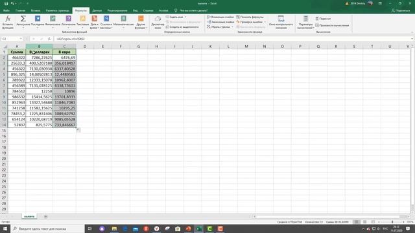Screen dimensions: 415x233
Task: Select cell with value 7286,27625
Action: click(x=39, y=58)
